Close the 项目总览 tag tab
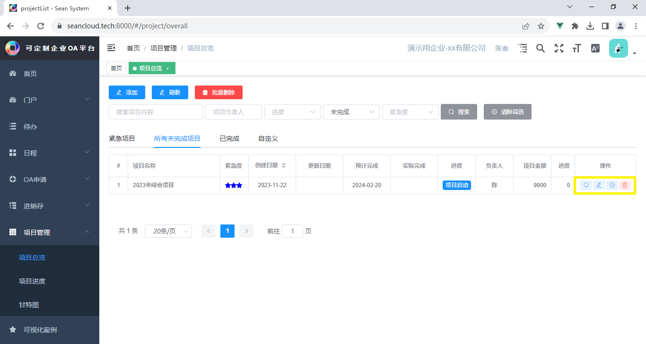 point(167,69)
